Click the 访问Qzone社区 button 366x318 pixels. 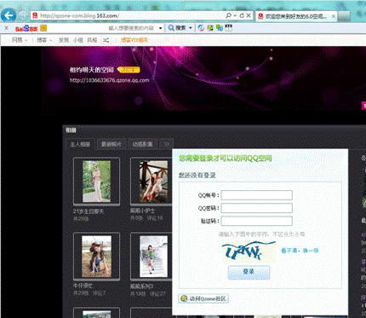point(203,298)
